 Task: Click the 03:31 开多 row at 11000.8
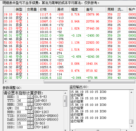pyautogui.click(x=70, y=25)
